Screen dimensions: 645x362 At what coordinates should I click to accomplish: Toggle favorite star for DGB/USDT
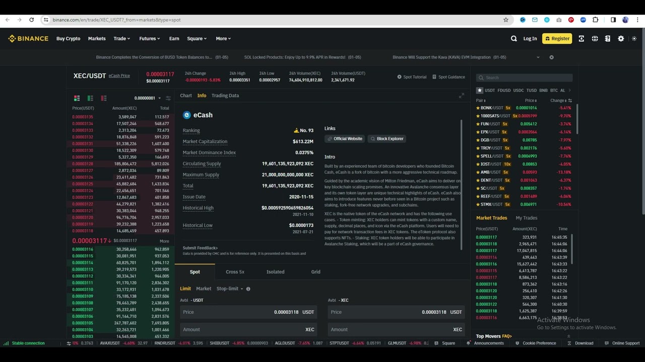tap(478, 140)
